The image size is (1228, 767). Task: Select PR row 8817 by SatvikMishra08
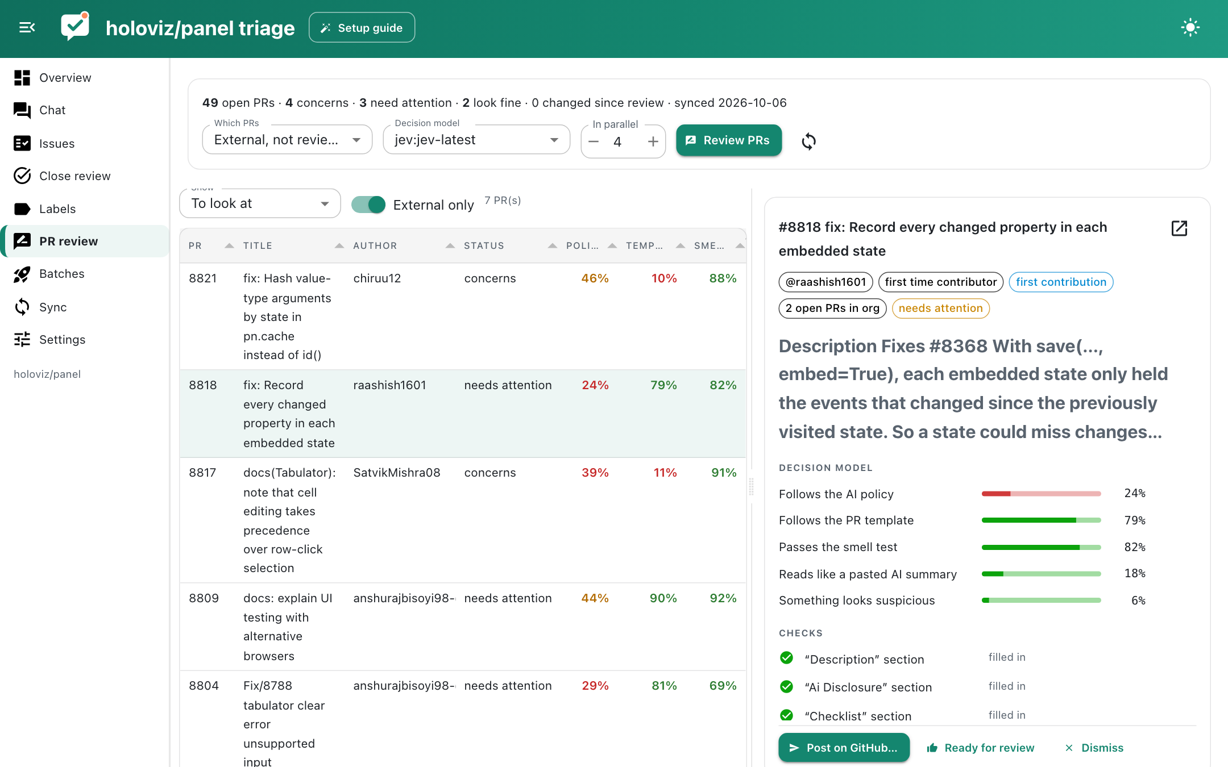click(463, 520)
